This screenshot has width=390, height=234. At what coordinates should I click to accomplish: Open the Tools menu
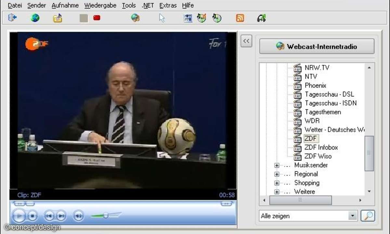pos(129,5)
